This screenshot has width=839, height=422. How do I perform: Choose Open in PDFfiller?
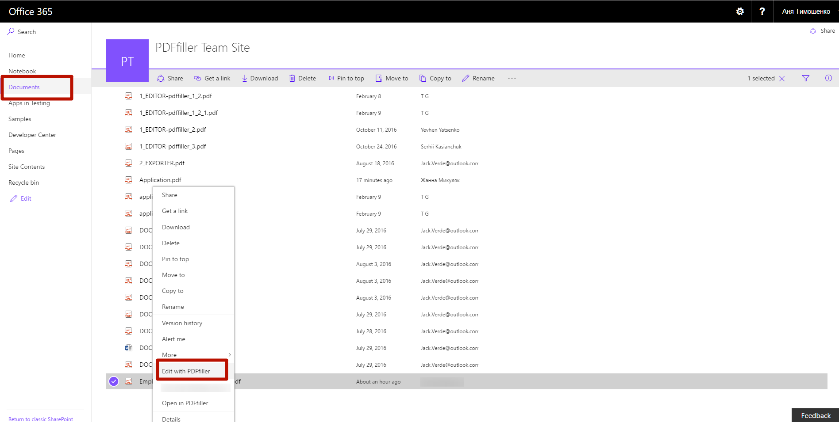click(193, 403)
